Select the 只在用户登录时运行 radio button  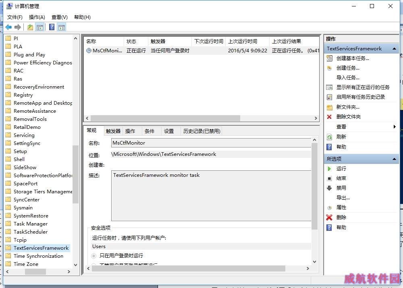point(94,256)
